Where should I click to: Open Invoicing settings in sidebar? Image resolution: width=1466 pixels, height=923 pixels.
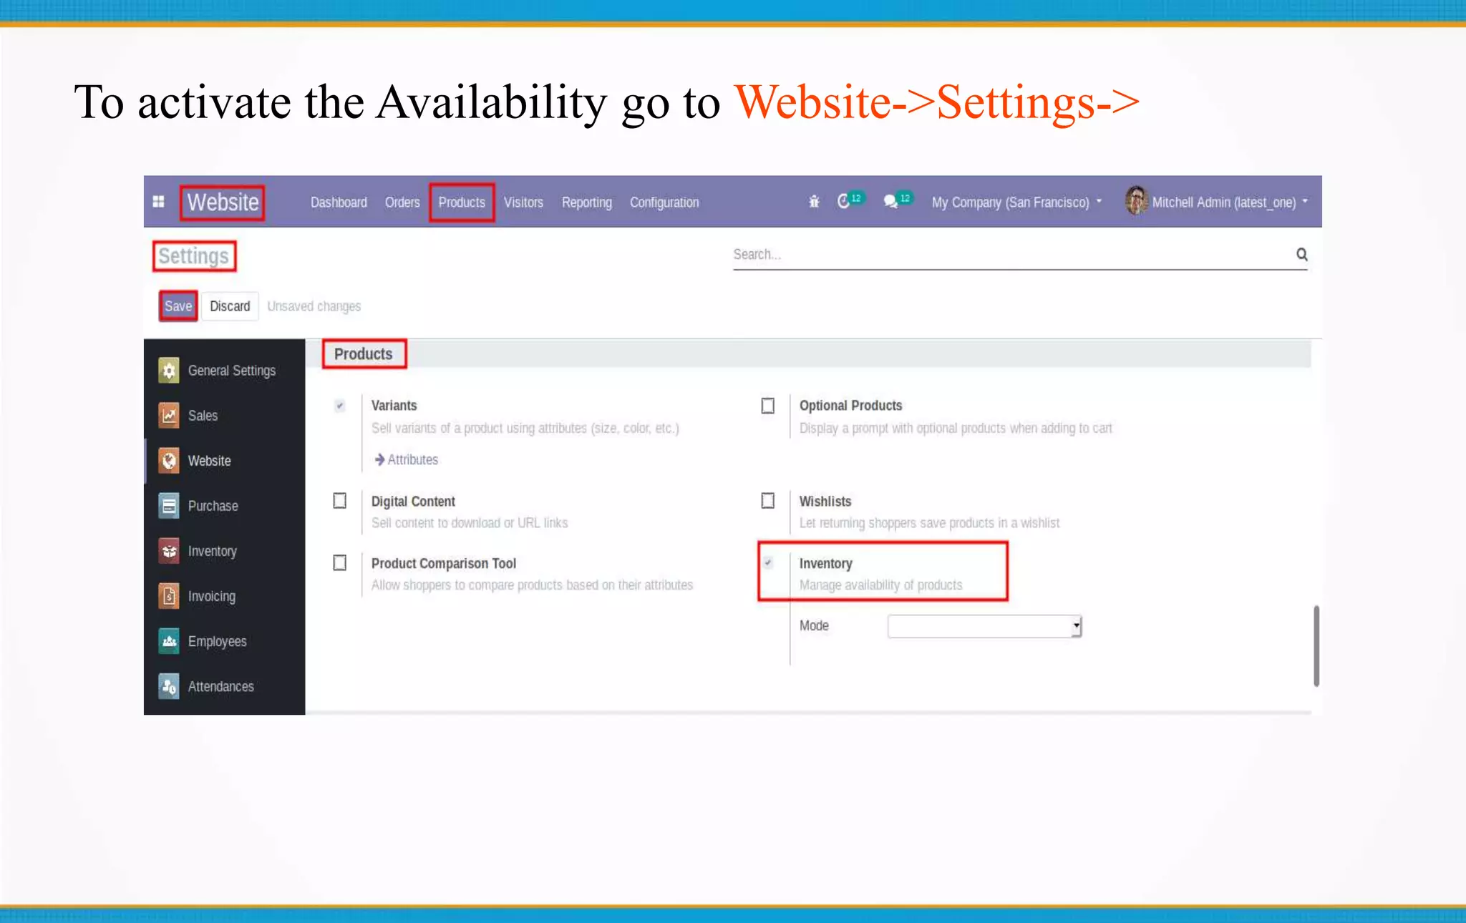tap(211, 596)
